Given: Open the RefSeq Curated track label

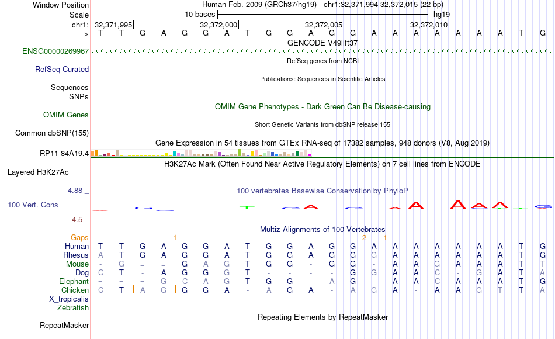Looking at the screenshot, I should [x=62, y=70].
